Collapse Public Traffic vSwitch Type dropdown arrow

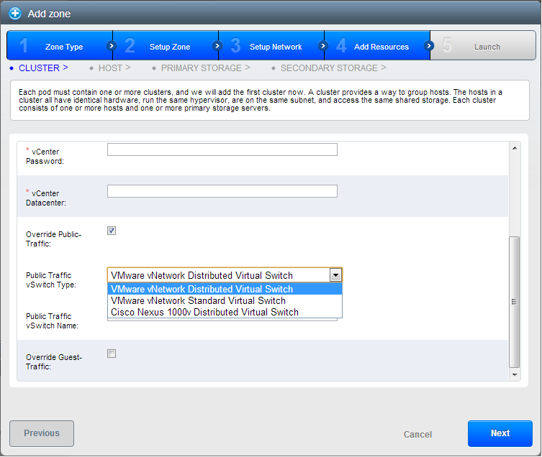[335, 274]
